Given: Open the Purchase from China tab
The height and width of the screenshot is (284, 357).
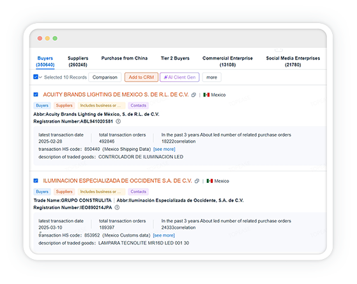Looking at the screenshot, I should [x=125, y=58].
